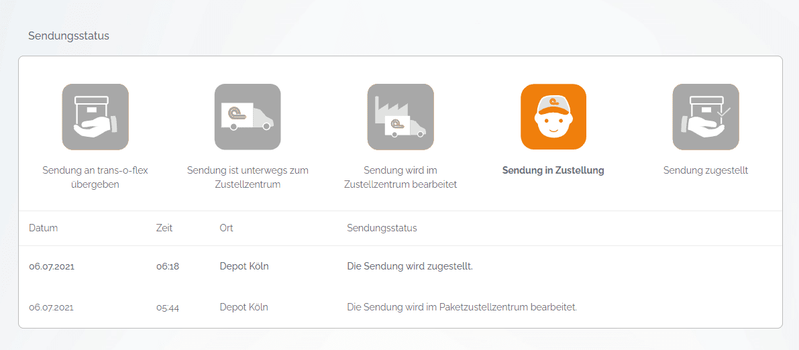Click the factory depot processing icon
The image size is (799, 350).
(401, 117)
